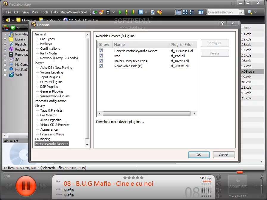Pause playback with the big red button
The image size is (267, 200).
[x=26, y=186]
